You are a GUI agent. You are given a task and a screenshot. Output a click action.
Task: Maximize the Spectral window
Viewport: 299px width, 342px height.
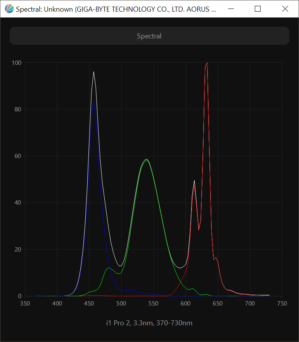tap(258, 9)
